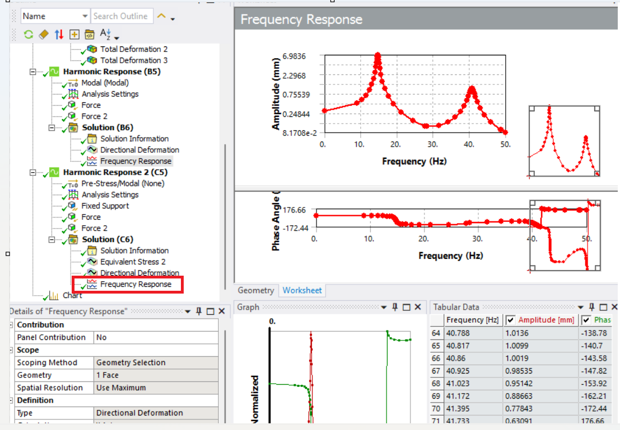Select row 64 in Tabular Data
The image size is (620, 430).
pos(436,333)
